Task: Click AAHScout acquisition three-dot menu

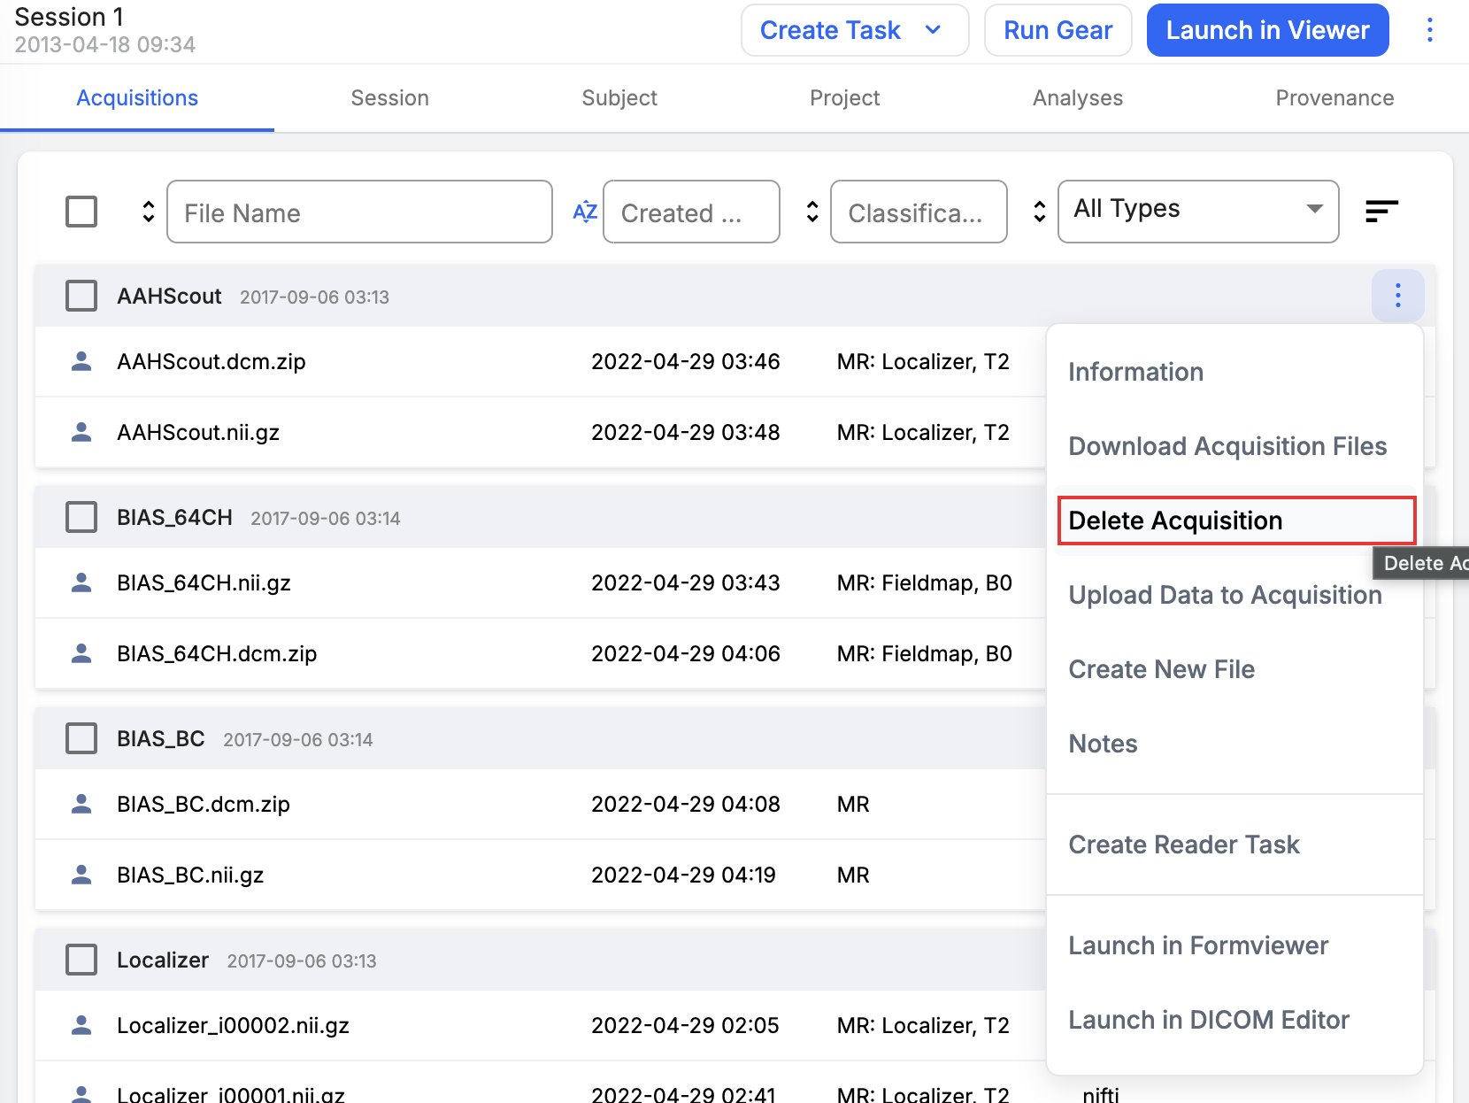Action: pos(1397,295)
